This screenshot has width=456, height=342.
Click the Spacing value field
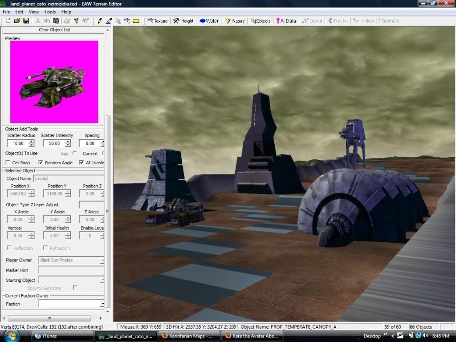click(x=90, y=143)
